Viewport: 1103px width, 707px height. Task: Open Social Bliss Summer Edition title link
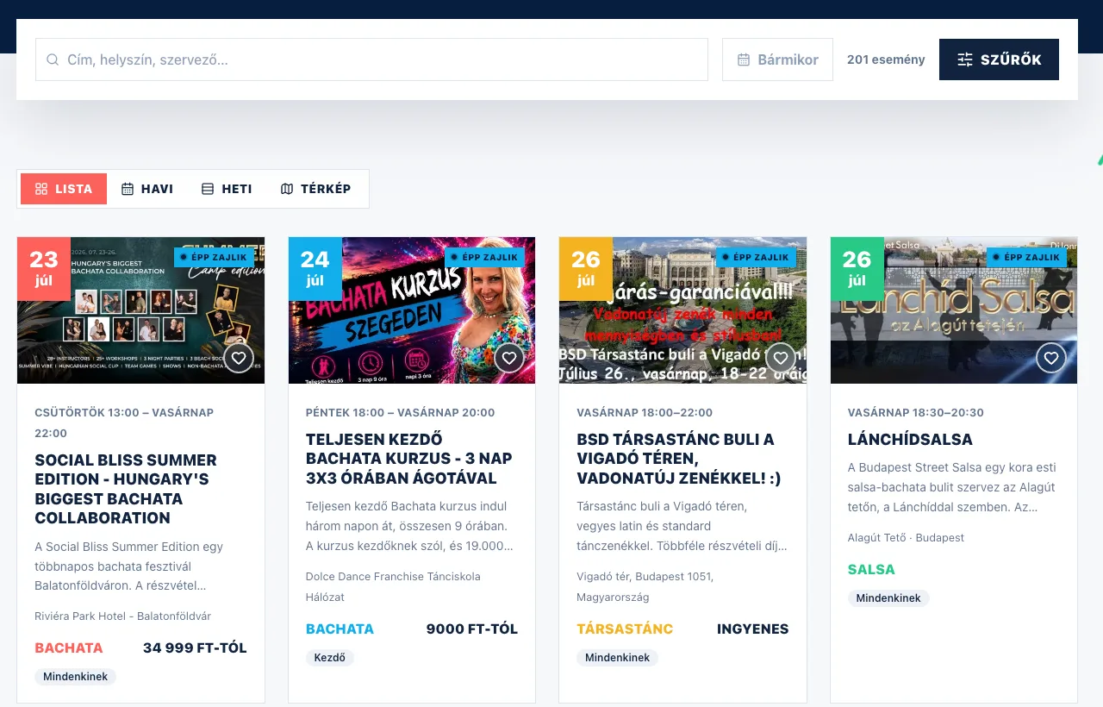click(126, 489)
